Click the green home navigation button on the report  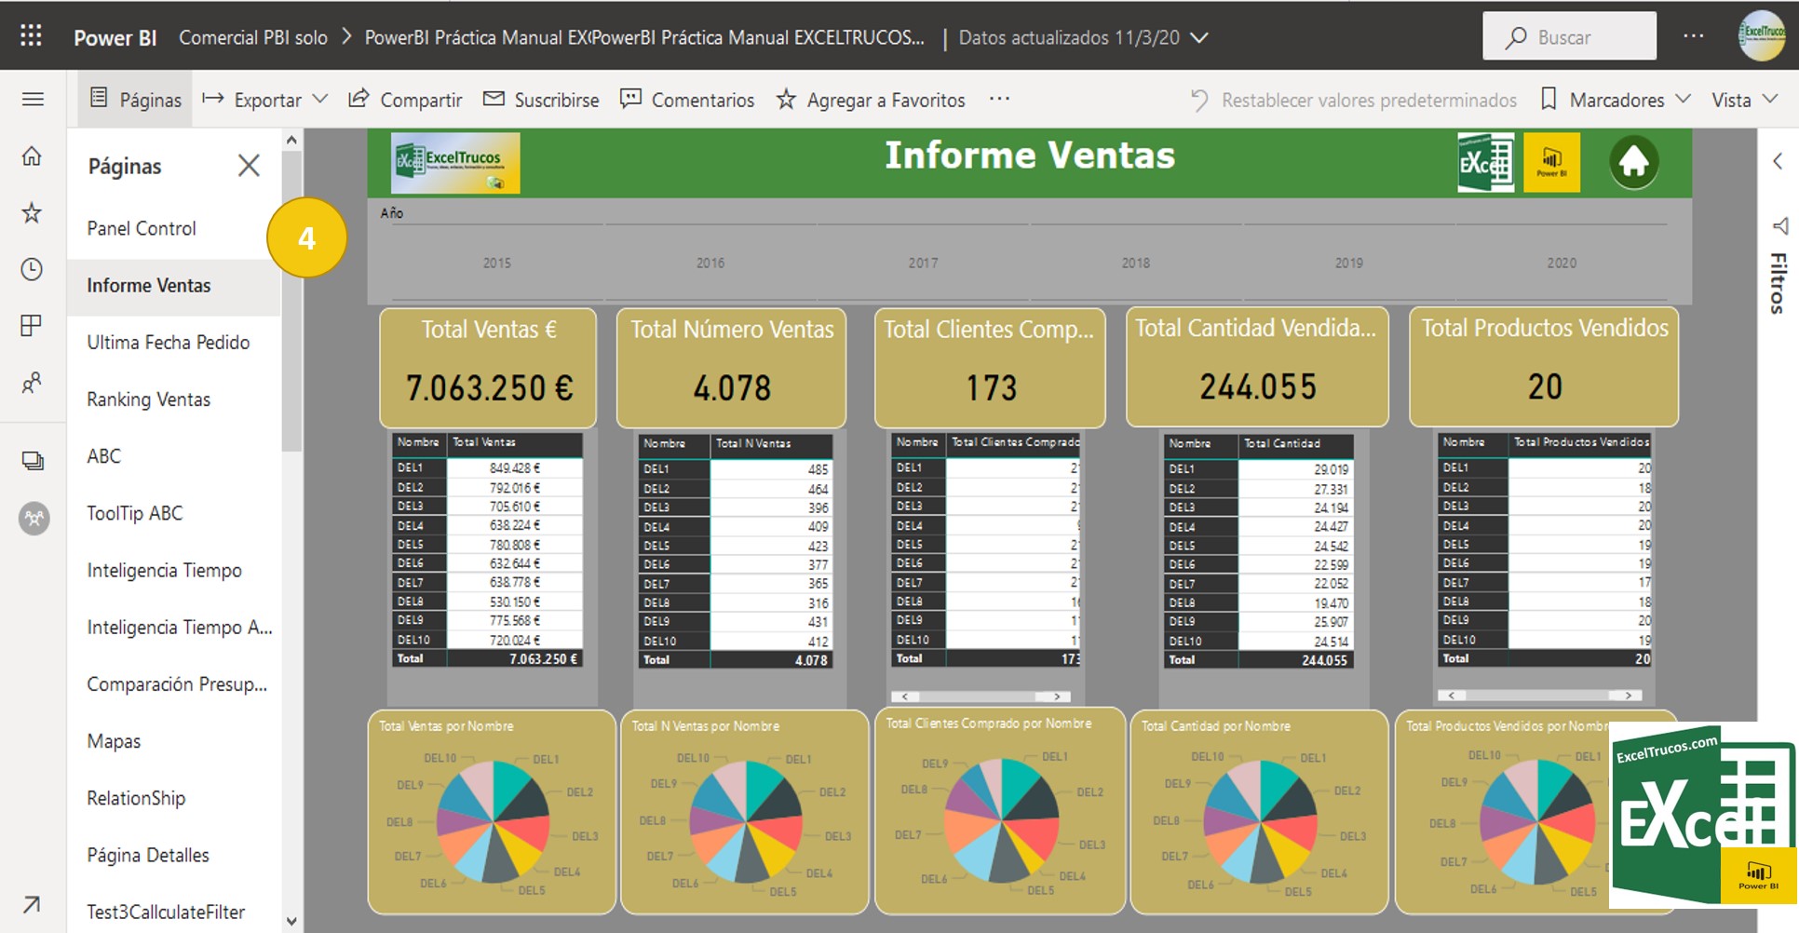point(1635,160)
